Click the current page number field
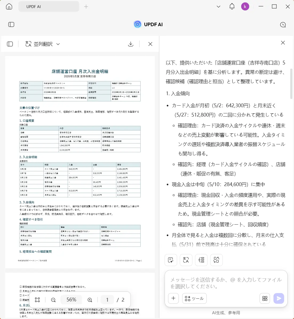Image resolution: width=294 pixels, height=319 pixels. [x=107, y=300]
